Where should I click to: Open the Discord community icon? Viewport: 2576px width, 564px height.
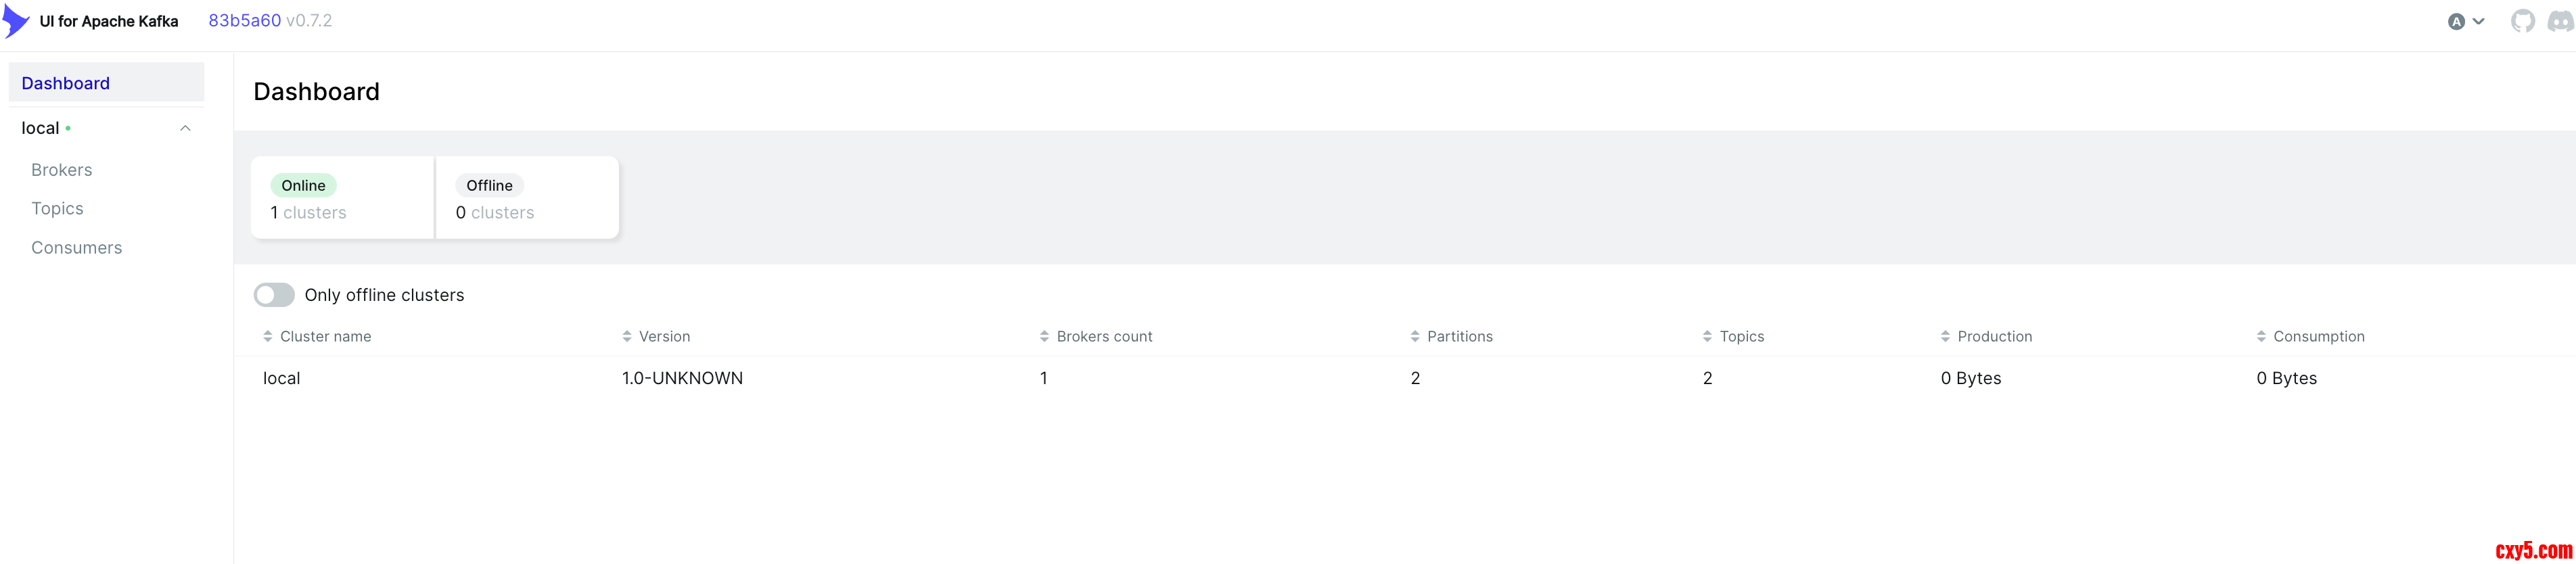point(2560,21)
